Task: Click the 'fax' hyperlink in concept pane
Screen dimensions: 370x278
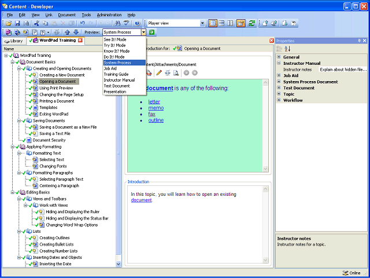Action: [151, 114]
